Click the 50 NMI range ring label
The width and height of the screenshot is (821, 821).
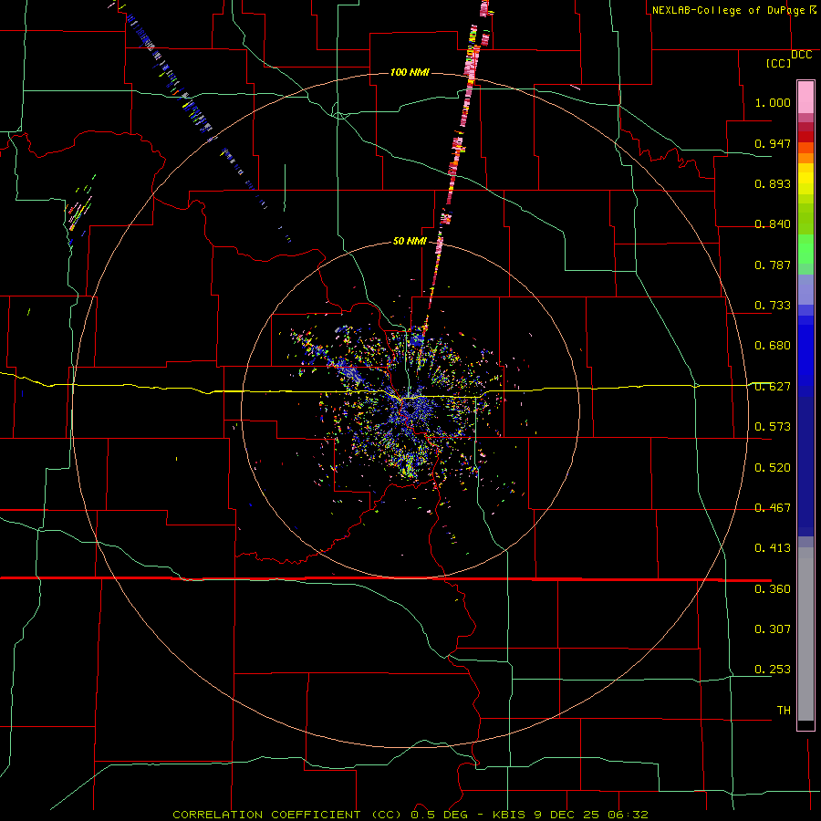[x=410, y=241]
